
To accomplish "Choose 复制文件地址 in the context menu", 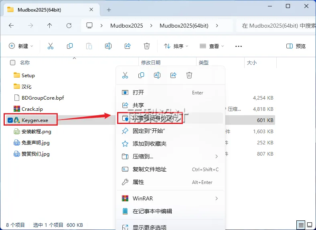I will tap(170, 169).
